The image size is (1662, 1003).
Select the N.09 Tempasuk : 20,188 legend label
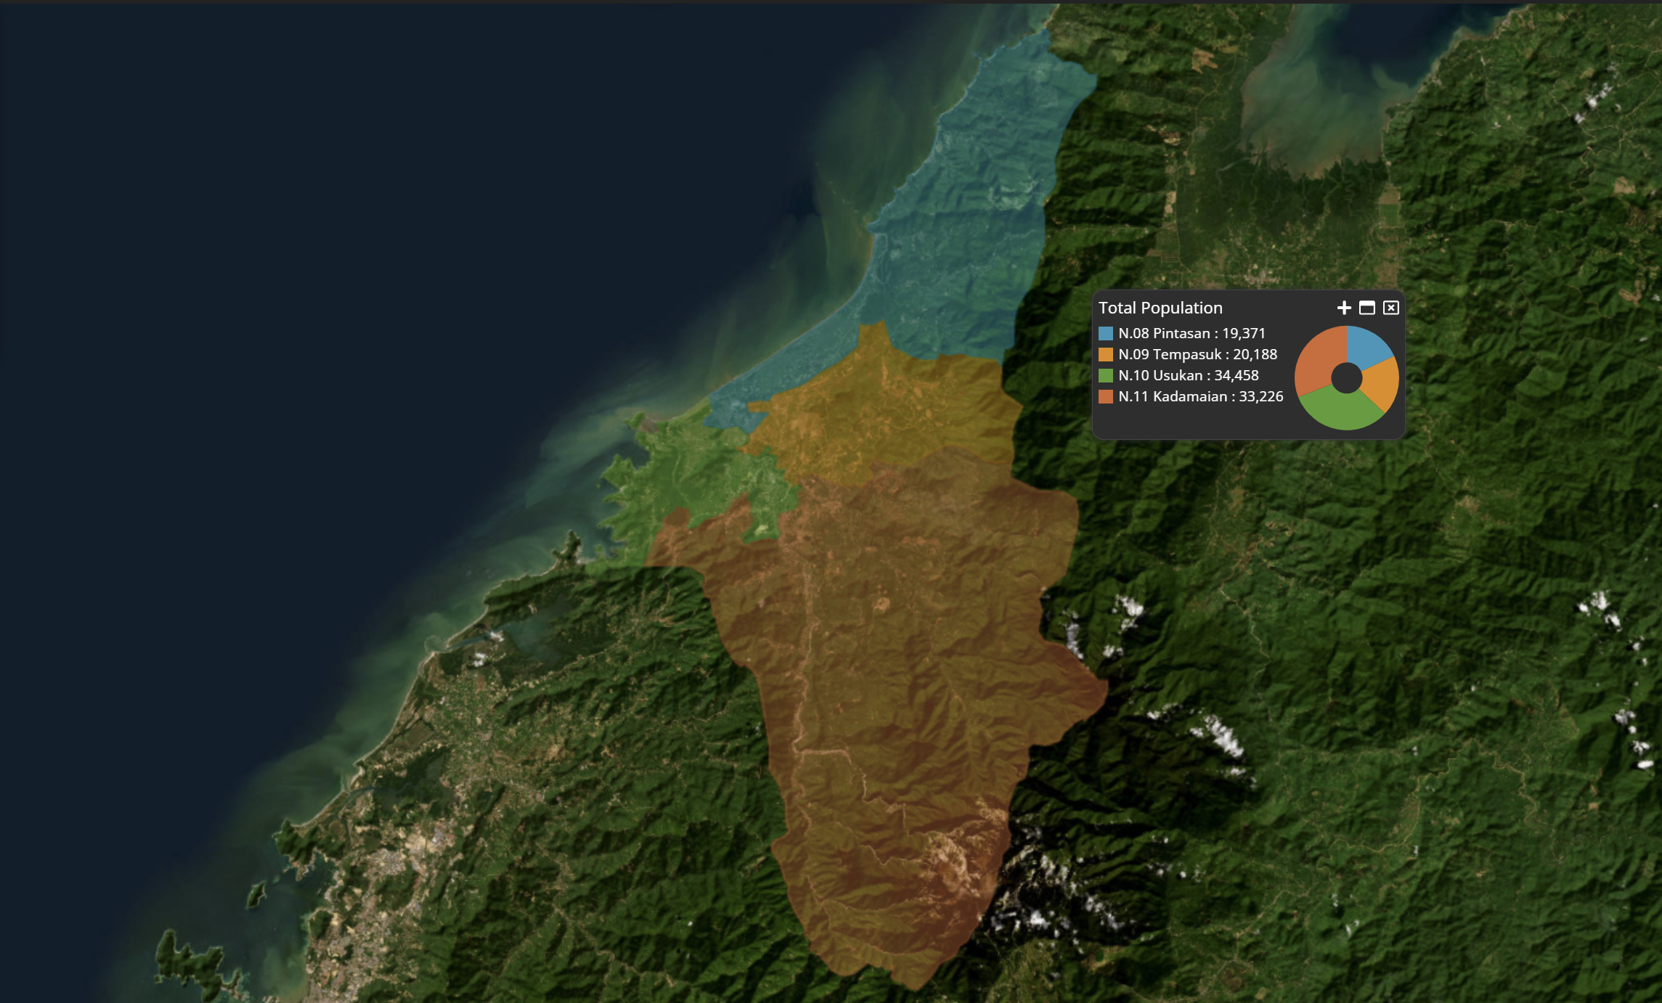[1197, 355]
